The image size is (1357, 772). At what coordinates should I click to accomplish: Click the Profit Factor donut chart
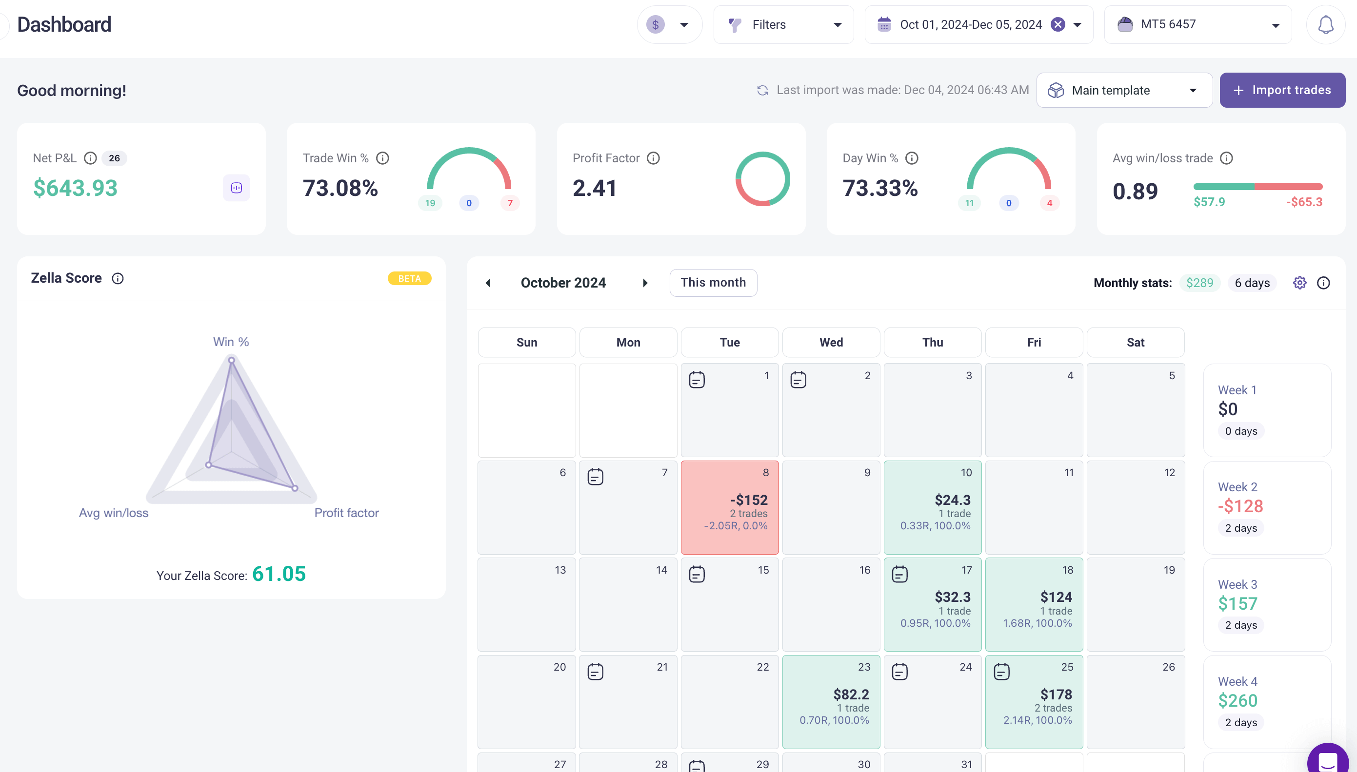tap(762, 179)
